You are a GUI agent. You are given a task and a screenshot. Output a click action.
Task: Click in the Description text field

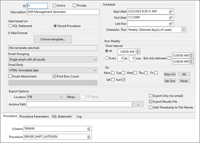click(63, 12)
